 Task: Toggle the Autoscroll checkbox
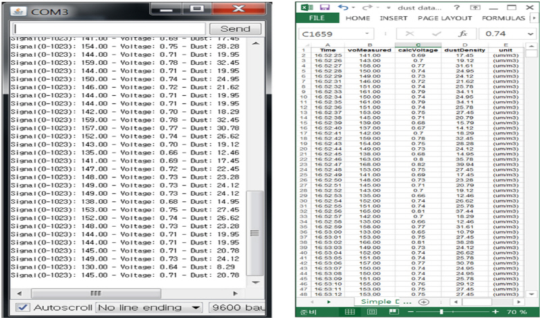pyautogui.click(x=22, y=307)
